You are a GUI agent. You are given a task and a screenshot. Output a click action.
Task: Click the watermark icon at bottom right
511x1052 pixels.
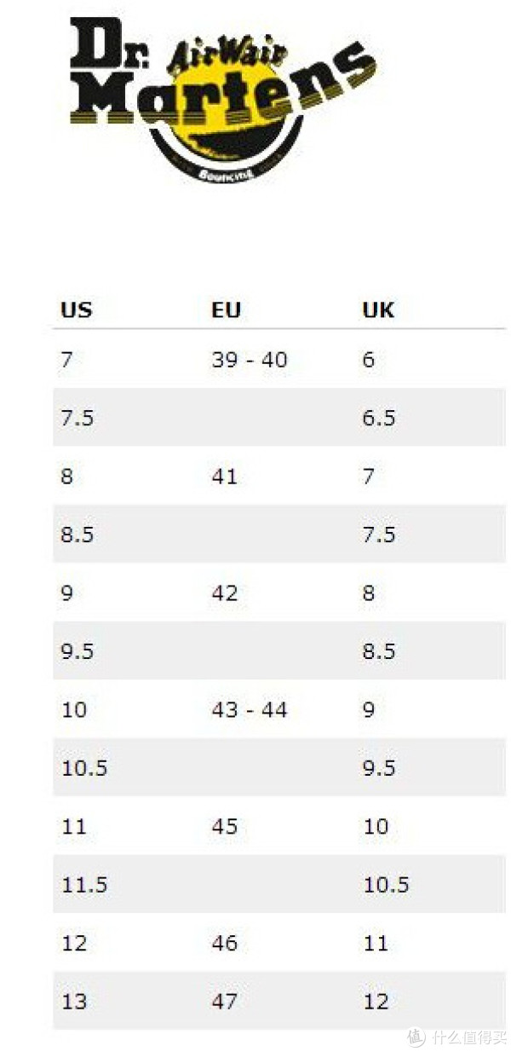[416, 1037]
